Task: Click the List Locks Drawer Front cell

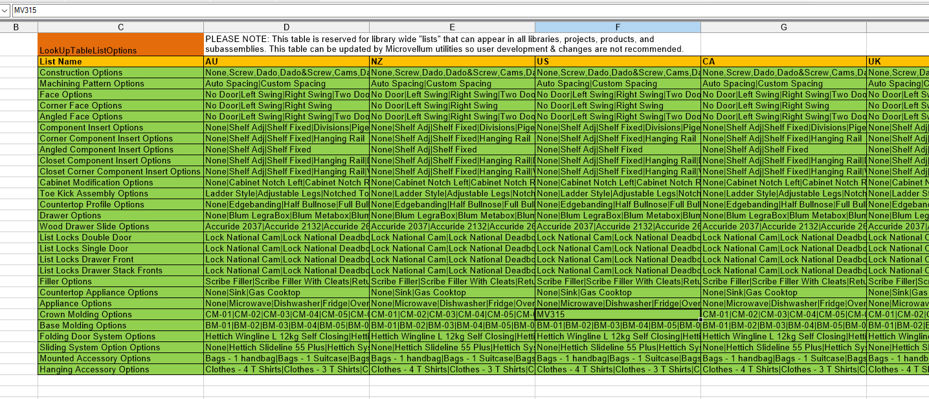Action: click(120, 259)
